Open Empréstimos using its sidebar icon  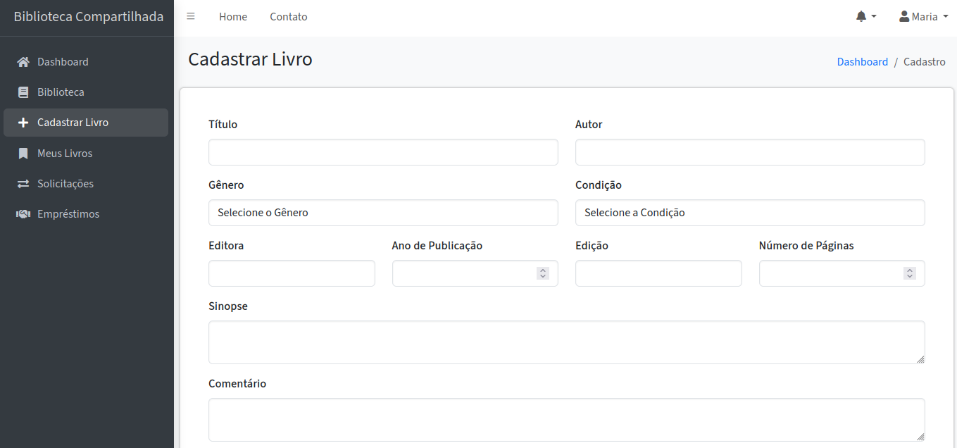23,213
